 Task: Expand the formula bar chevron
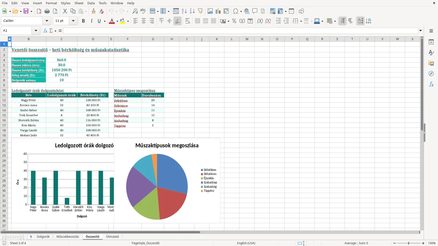click(421, 31)
